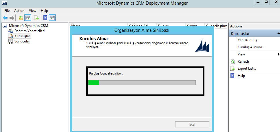Toggle the Show/Hide Action Pane icon
Image resolution: width=280 pixels, height=132 pixels.
(52, 18)
